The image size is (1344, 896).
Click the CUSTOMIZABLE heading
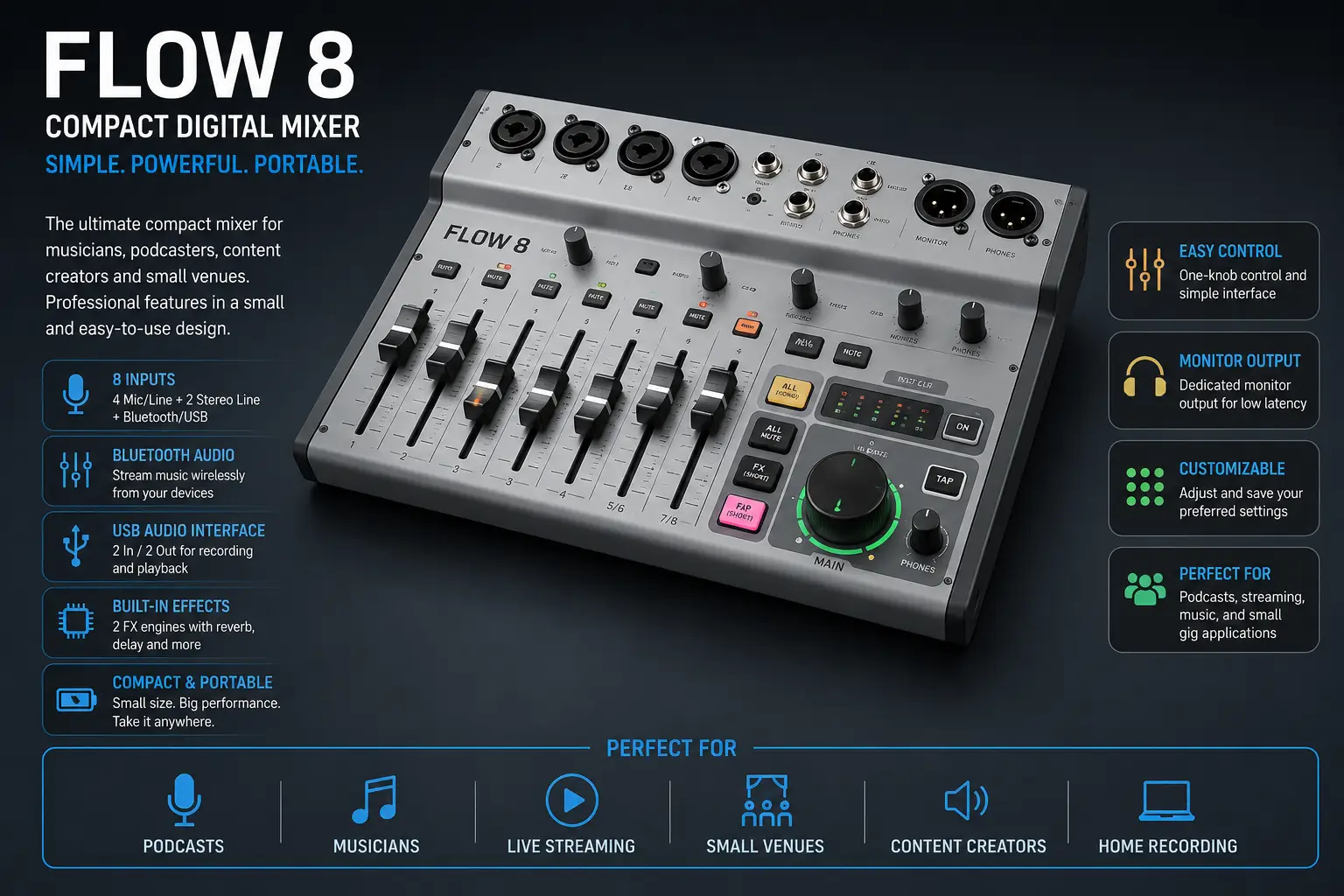tap(1232, 469)
